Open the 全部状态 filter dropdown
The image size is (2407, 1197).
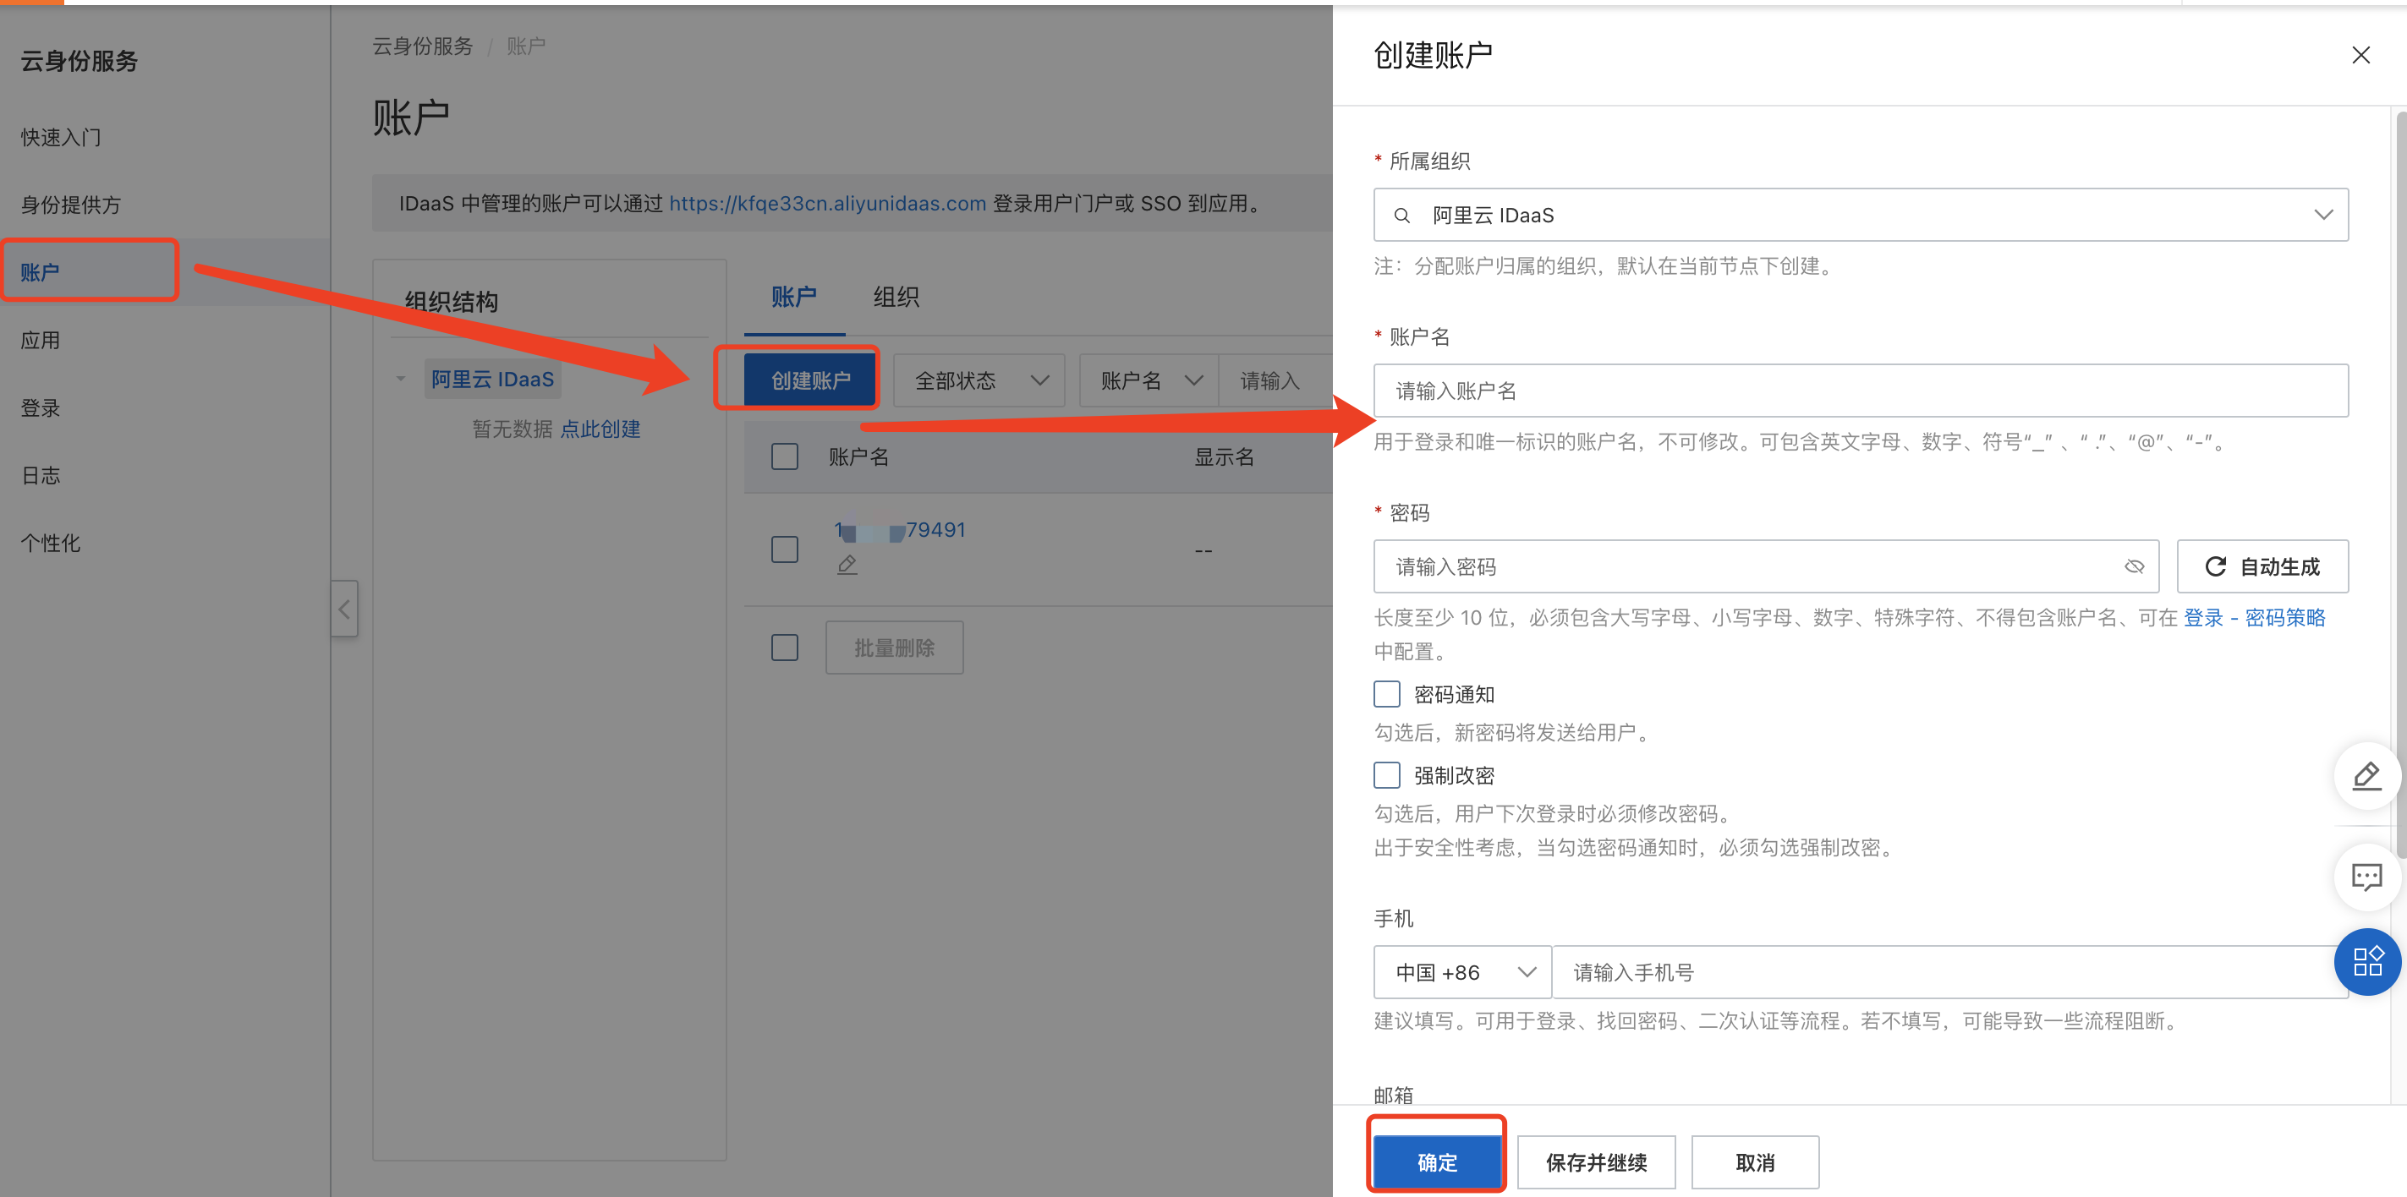point(979,381)
